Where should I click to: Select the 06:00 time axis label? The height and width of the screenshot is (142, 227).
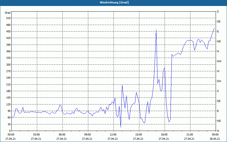pyautogui.click(x=62, y=135)
